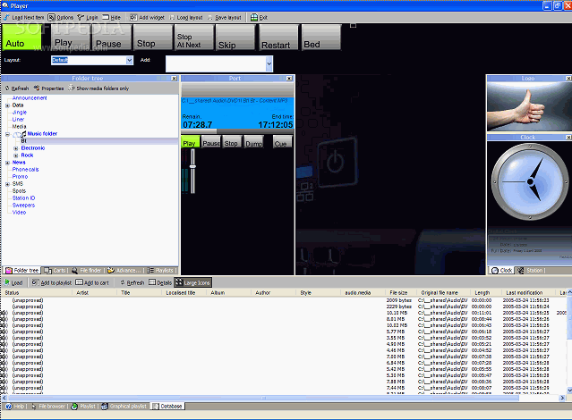Click the large Play button
This screenshot has height=420, width=572.
(x=69, y=38)
